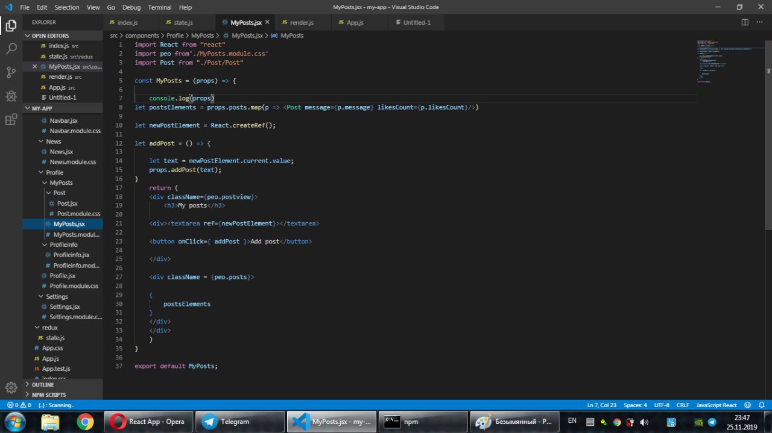Click the feedback smiley in status bar
Image resolution: width=772 pixels, height=433 pixels.
(x=748, y=405)
